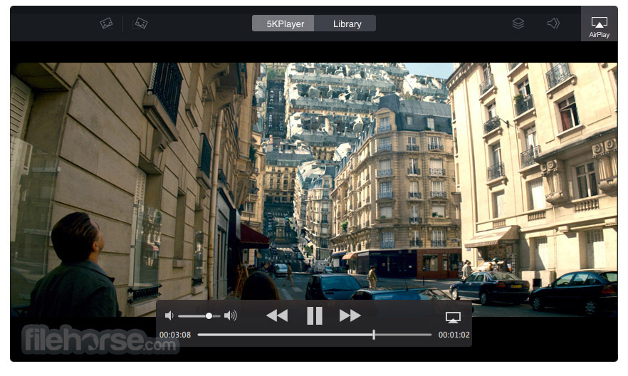Click the first snapshot image icon in top bar

(x=107, y=23)
